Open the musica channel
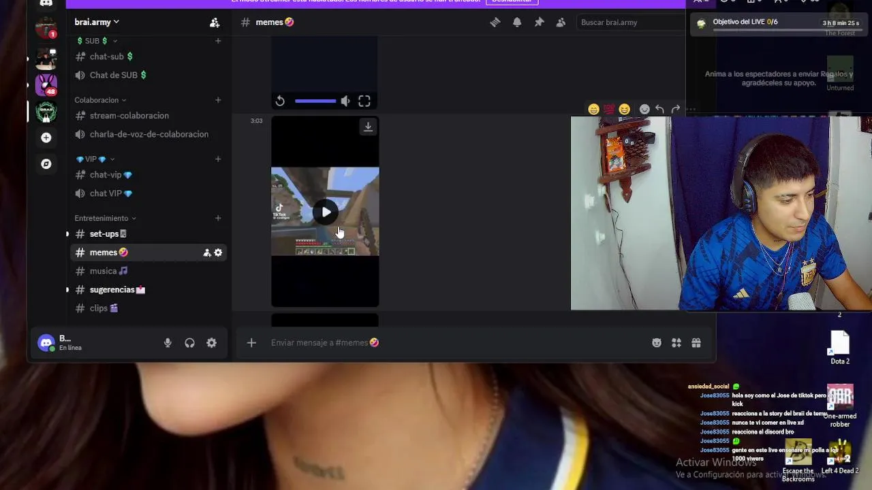Image resolution: width=872 pixels, height=490 pixels. 149,271
